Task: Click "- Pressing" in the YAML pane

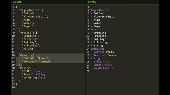Action: (x=98, y=36)
